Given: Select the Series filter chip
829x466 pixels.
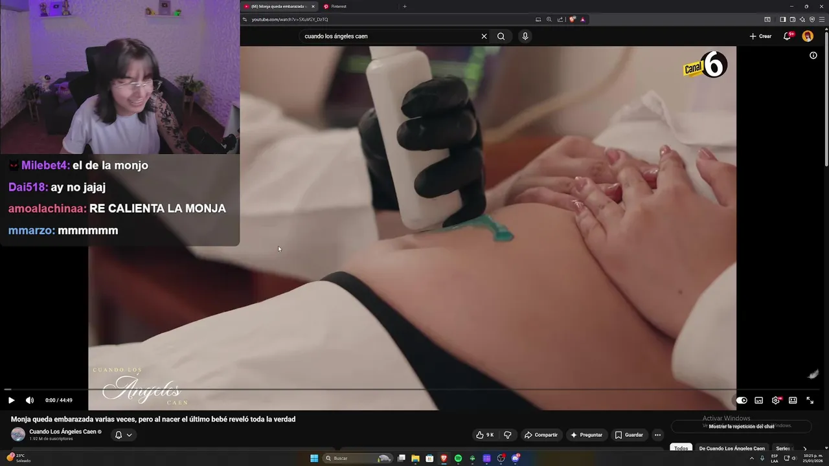Looking at the screenshot, I should tap(783, 449).
